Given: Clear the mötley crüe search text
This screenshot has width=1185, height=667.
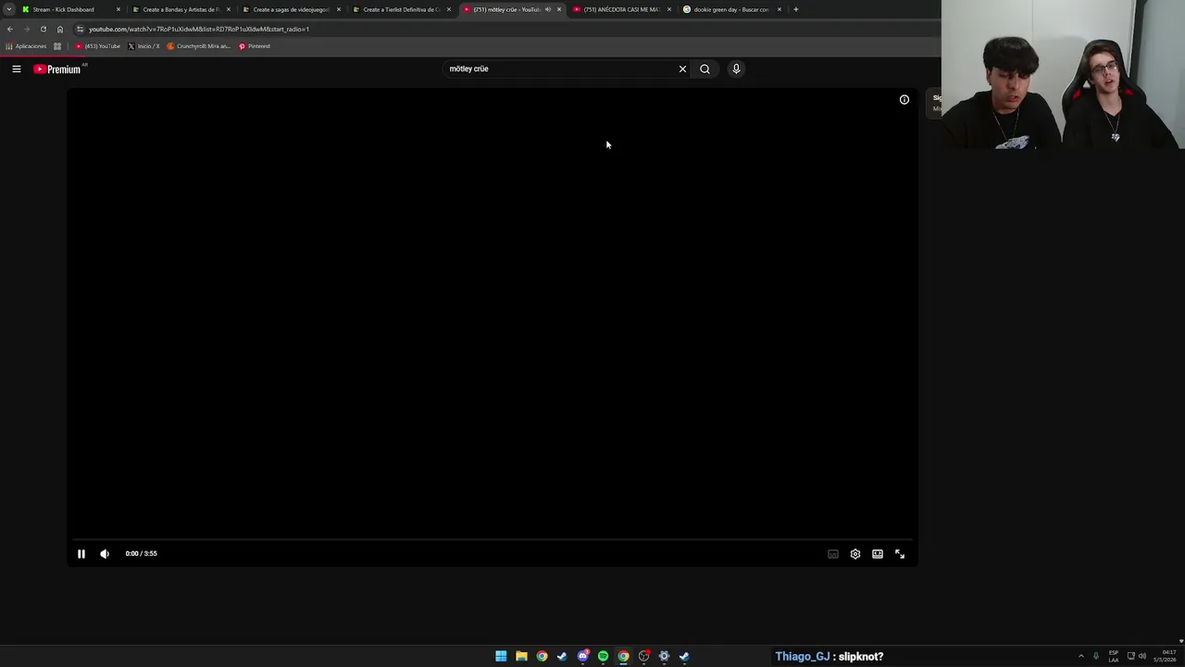Looking at the screenshot, I should click(682, 69).
